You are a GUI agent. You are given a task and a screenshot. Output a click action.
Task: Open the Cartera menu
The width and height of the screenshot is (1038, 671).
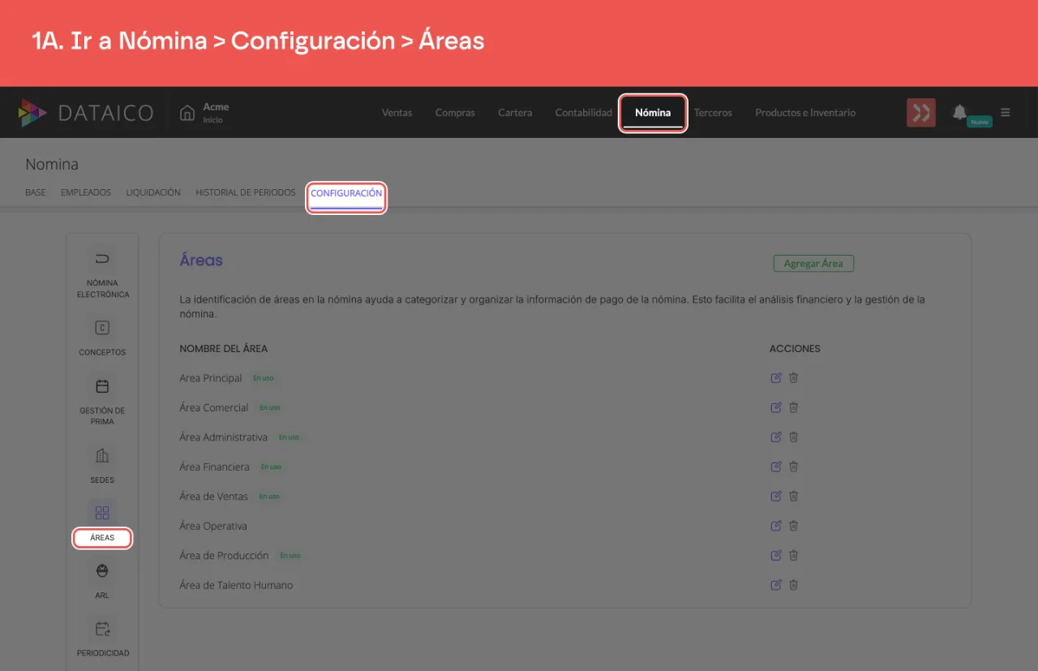515,113
